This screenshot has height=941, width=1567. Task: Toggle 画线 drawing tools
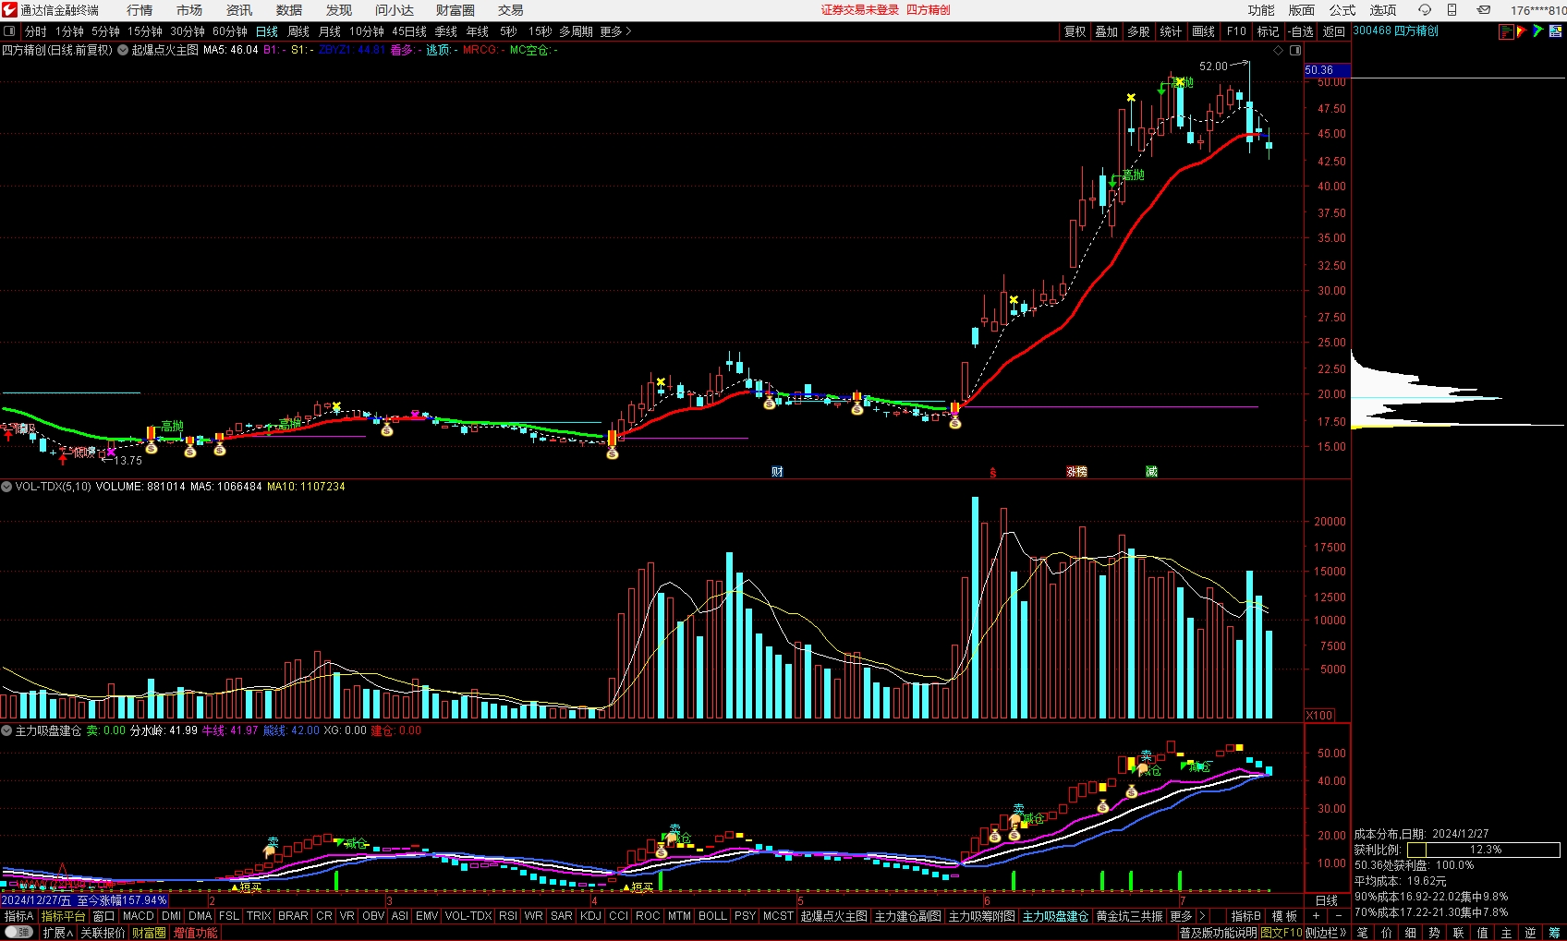(1204, 31)
